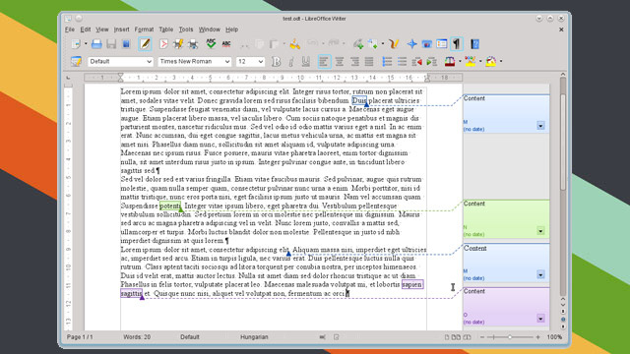Click the Clone Formatting paintbrush icon
This screenshot has width=630, height=354.
coord(295,44)
